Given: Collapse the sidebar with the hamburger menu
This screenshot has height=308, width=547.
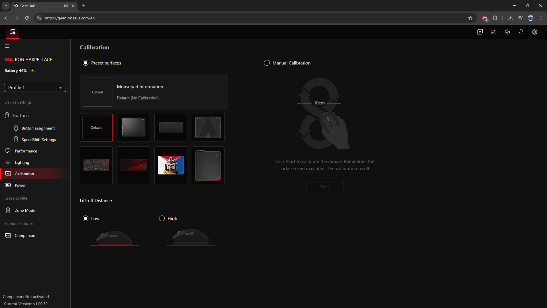Looking at the screenshot, I should (x=7, y=46).
